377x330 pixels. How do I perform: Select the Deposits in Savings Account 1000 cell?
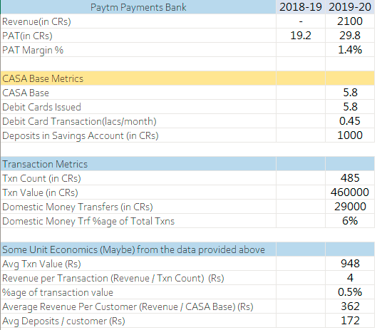pos(350,135)
